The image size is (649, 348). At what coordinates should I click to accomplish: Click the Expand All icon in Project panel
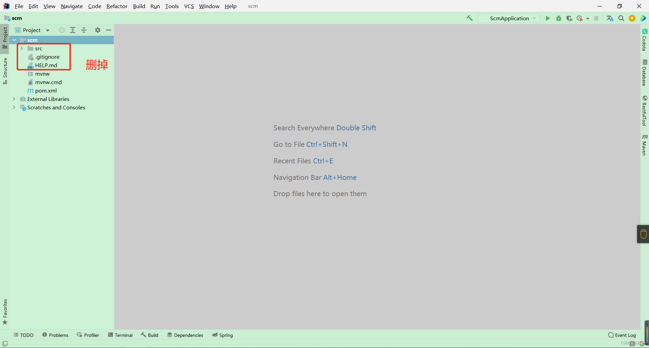tap(73, 30)
